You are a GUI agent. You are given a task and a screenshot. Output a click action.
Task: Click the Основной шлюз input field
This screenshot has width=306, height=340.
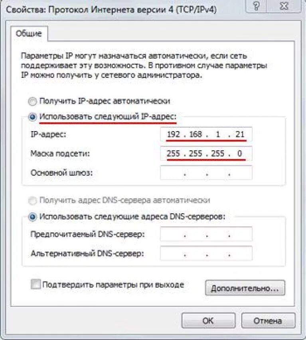pyautogui.click(x=206, y=173)
